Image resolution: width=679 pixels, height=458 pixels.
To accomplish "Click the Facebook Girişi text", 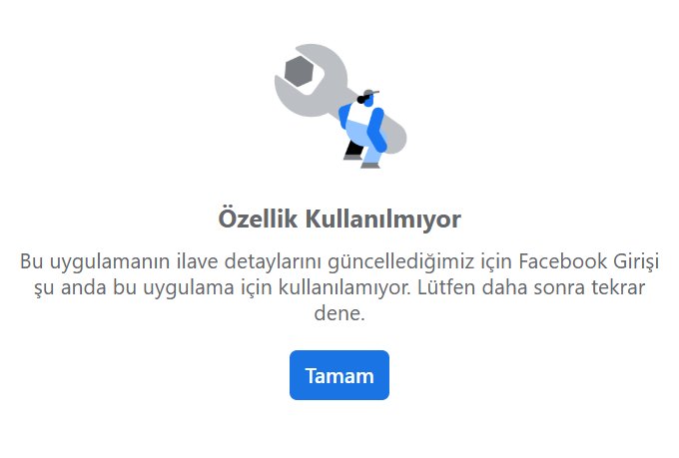I will 589,261.
